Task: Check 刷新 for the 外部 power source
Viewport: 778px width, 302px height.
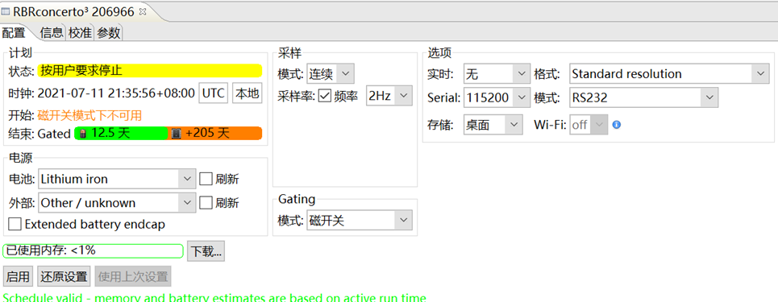Action: pos(206,202)
